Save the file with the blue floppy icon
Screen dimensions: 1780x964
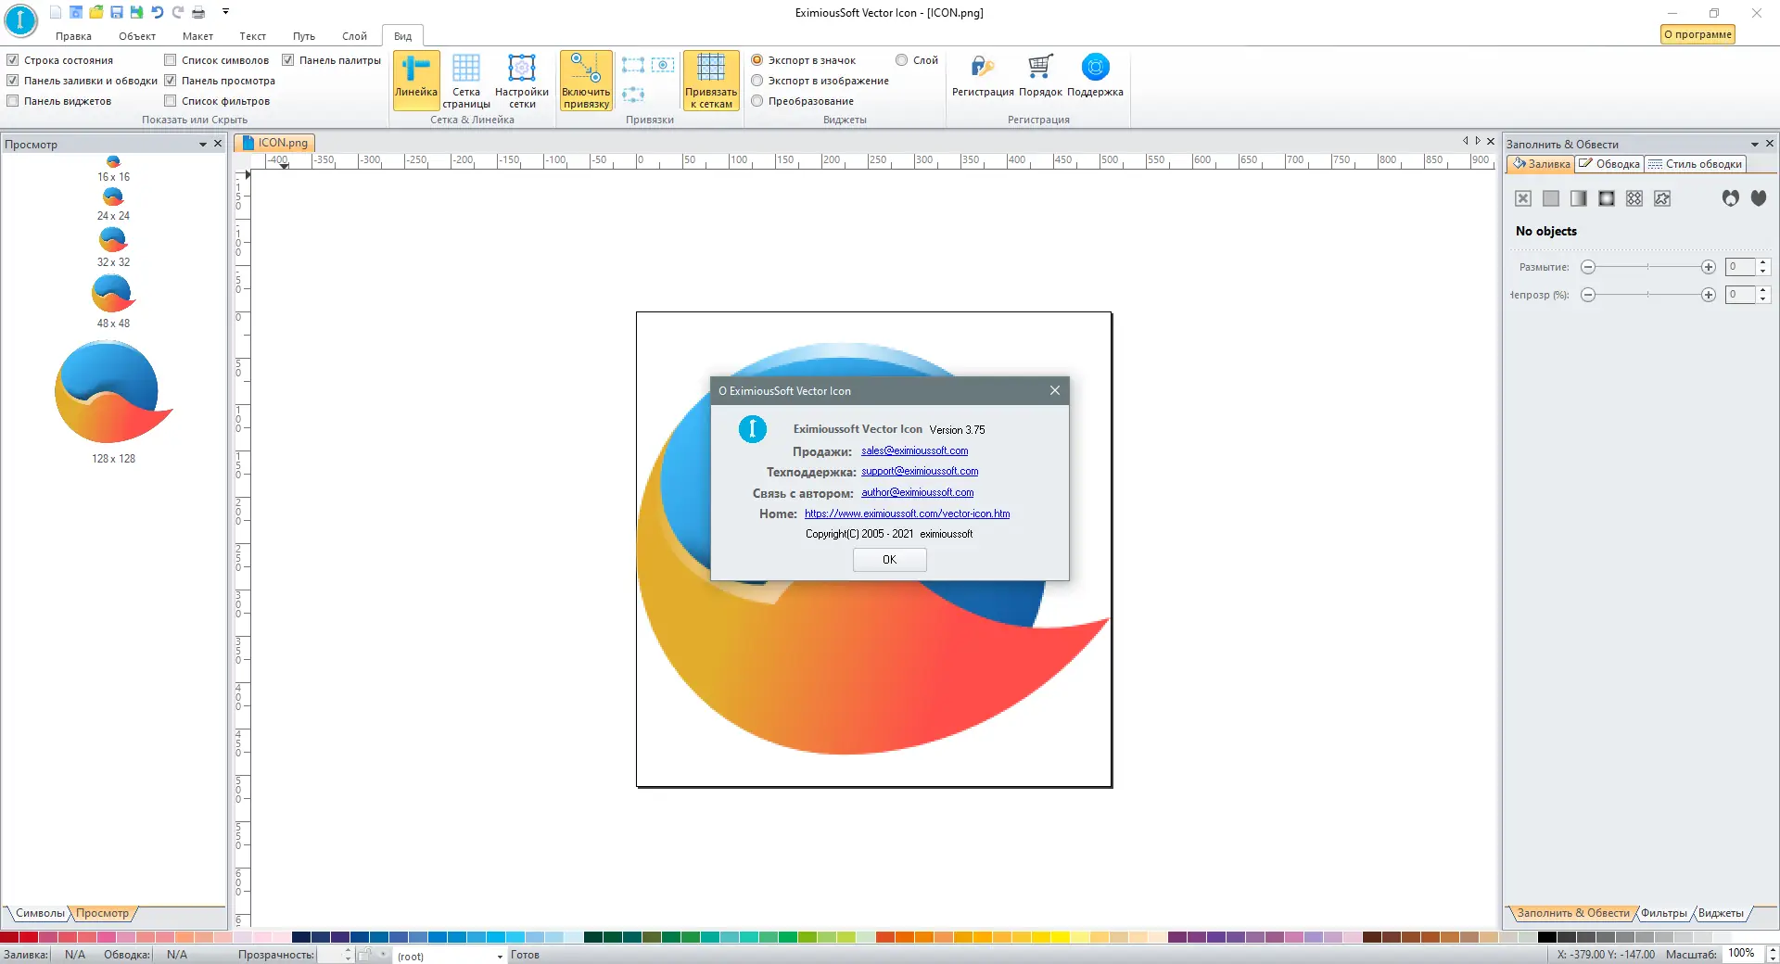(x=117, y=12)
